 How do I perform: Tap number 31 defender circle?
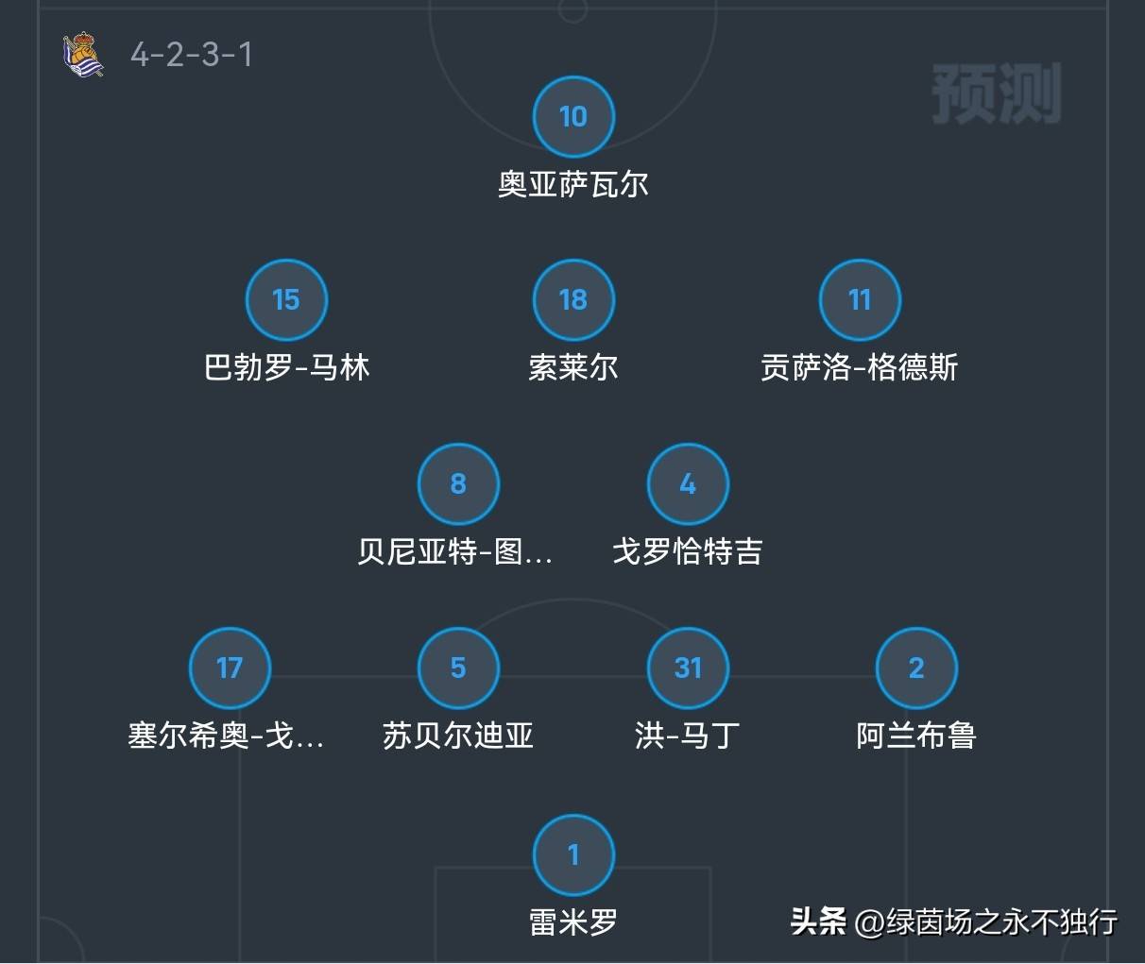click(688, 668)
